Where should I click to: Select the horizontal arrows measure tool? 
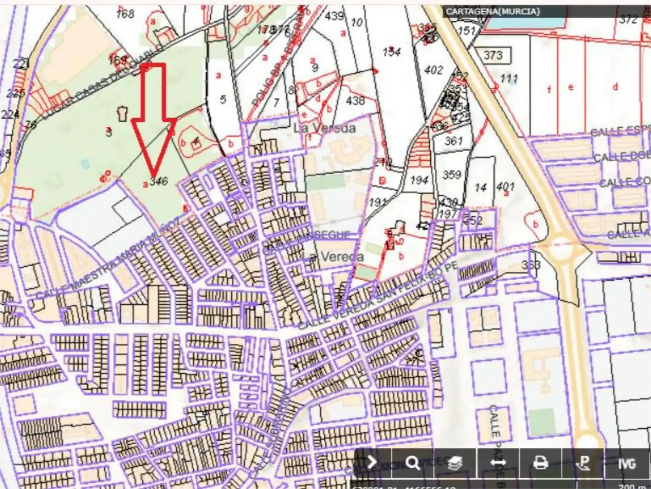498,463
